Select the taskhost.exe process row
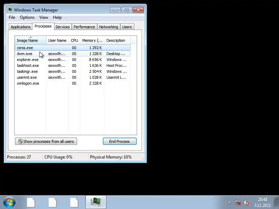 (x=73, y=65)
